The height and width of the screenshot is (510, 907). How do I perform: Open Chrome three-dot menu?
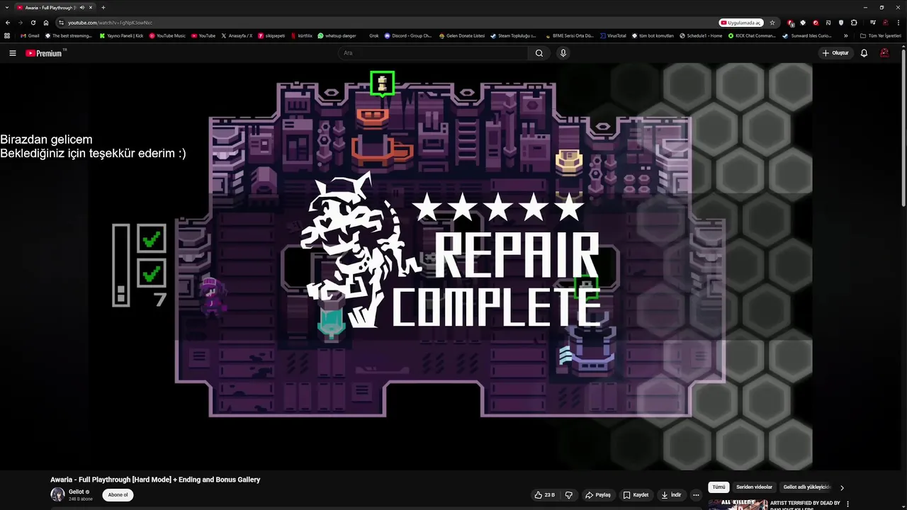[898, 23]
